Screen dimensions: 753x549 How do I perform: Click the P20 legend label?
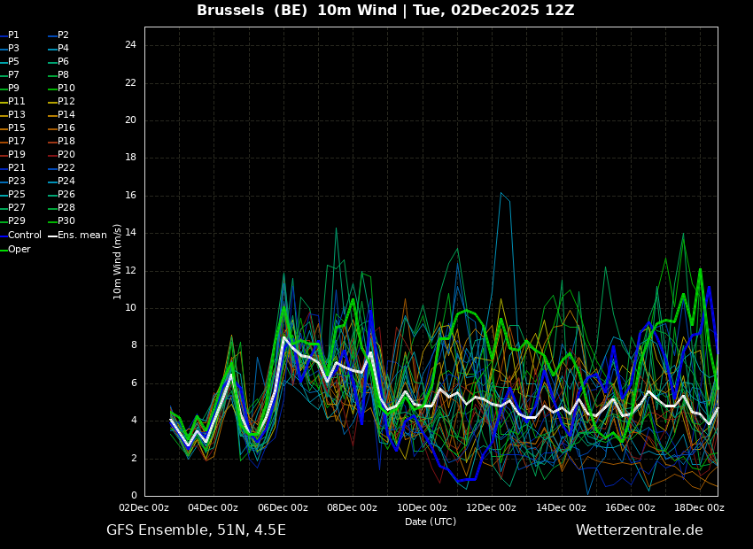click(x=66, y=155)
